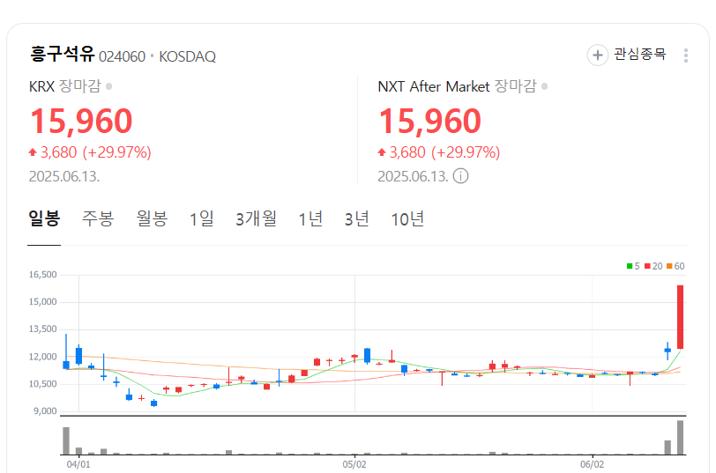Switch to the 주봉 weekly chart tab

98,218
